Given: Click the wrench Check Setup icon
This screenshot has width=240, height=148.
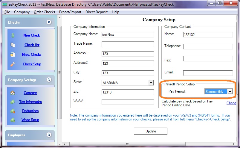Looking at the screenshot, I should [13, 64].
